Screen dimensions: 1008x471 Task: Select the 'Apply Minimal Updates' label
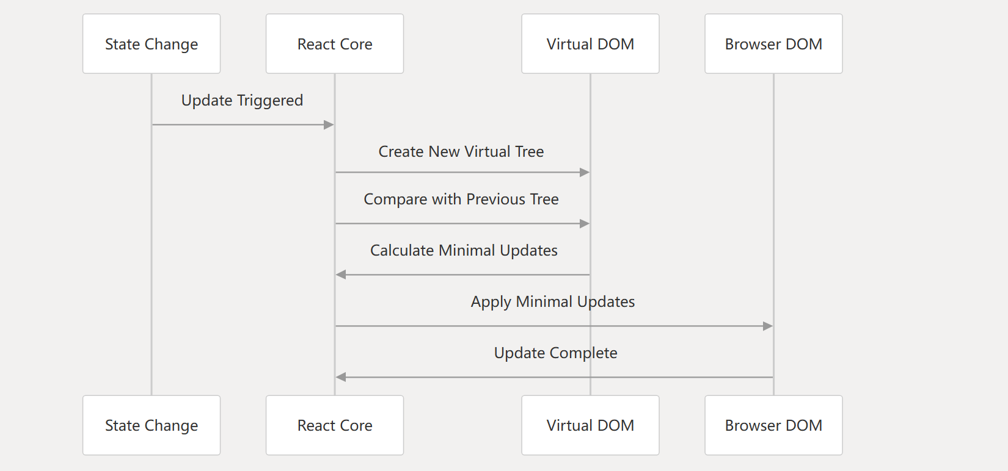click(x=553, y=302)
